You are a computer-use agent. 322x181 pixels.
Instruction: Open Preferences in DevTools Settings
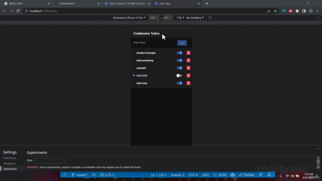(x=10, y=158)
